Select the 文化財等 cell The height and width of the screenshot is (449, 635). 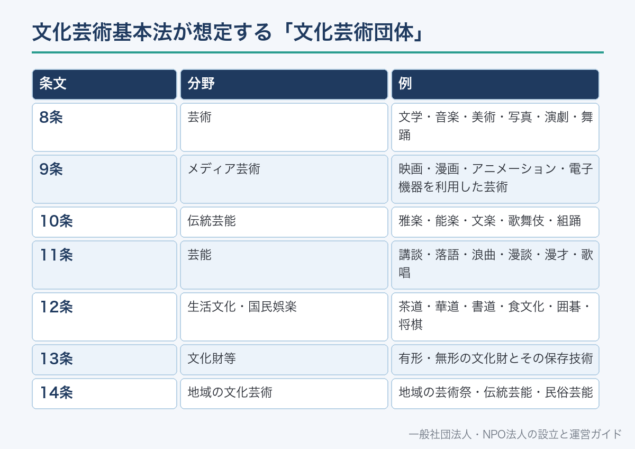click(284, 360)
